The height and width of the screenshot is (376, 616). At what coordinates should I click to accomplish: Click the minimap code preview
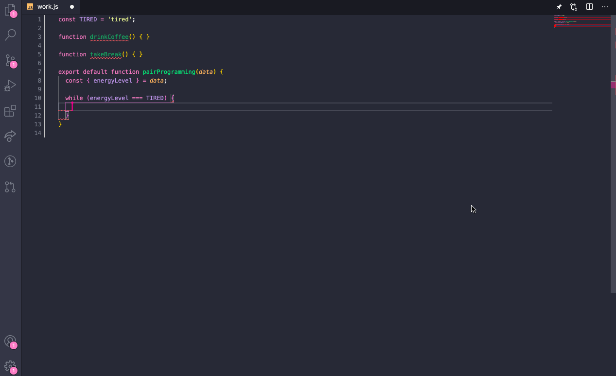[x=582, y=21]
